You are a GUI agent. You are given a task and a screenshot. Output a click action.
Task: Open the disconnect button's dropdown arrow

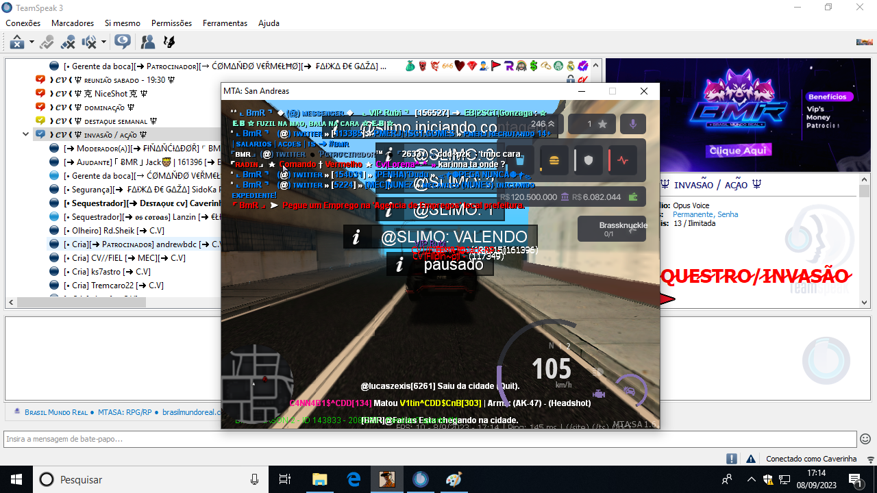pyautogui.click(x=32, y=42)
